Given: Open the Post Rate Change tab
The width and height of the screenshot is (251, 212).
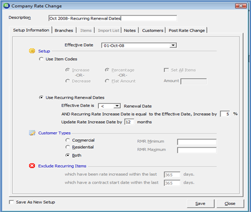Looking at the screenshot, I should (x=187, y=31).
